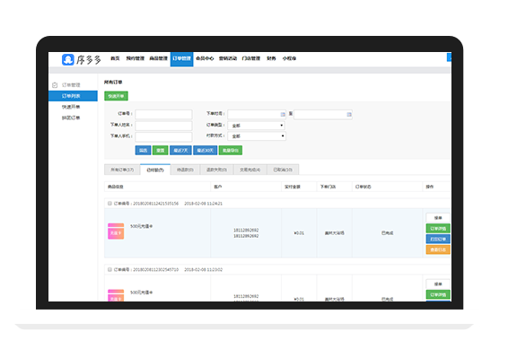The width and height of the screenshot is (508, 358).
Task: Click the orange log button in first order
Action: click(438, 249)
